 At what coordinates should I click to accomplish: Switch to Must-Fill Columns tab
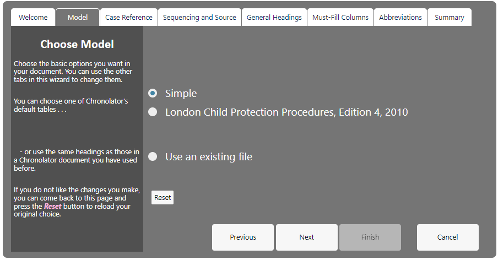coord(340,17)
